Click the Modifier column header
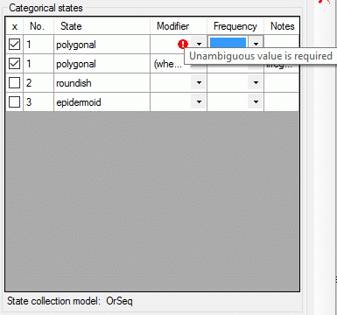The height and width of the screenshot is (315, 337). pyautogui.click(x=179, y=26)
